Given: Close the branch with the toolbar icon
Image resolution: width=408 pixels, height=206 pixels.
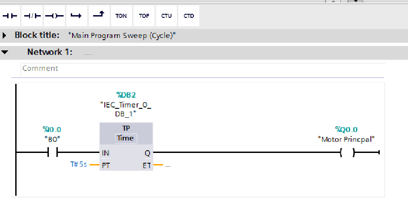Looking at the screenshot, I should (x=99, y=16).
